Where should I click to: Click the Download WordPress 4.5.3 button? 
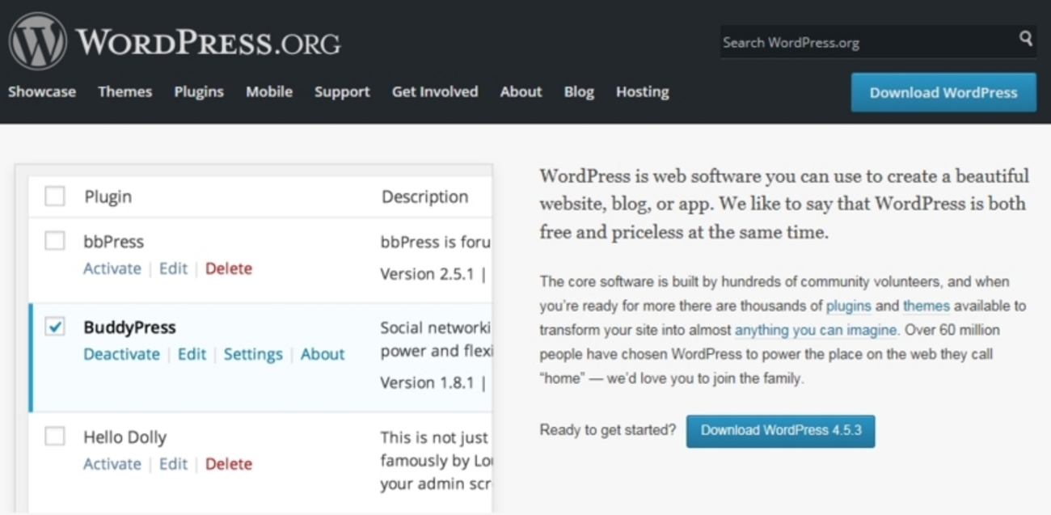point(780,431)
